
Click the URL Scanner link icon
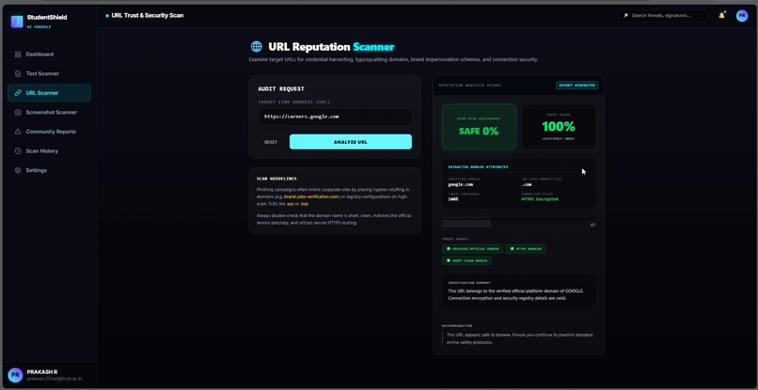18,93
